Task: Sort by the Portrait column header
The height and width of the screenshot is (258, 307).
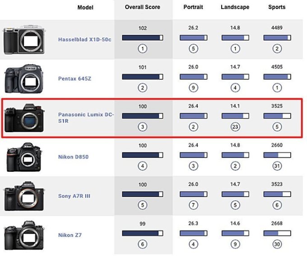Action: click(x=193, y=7)
